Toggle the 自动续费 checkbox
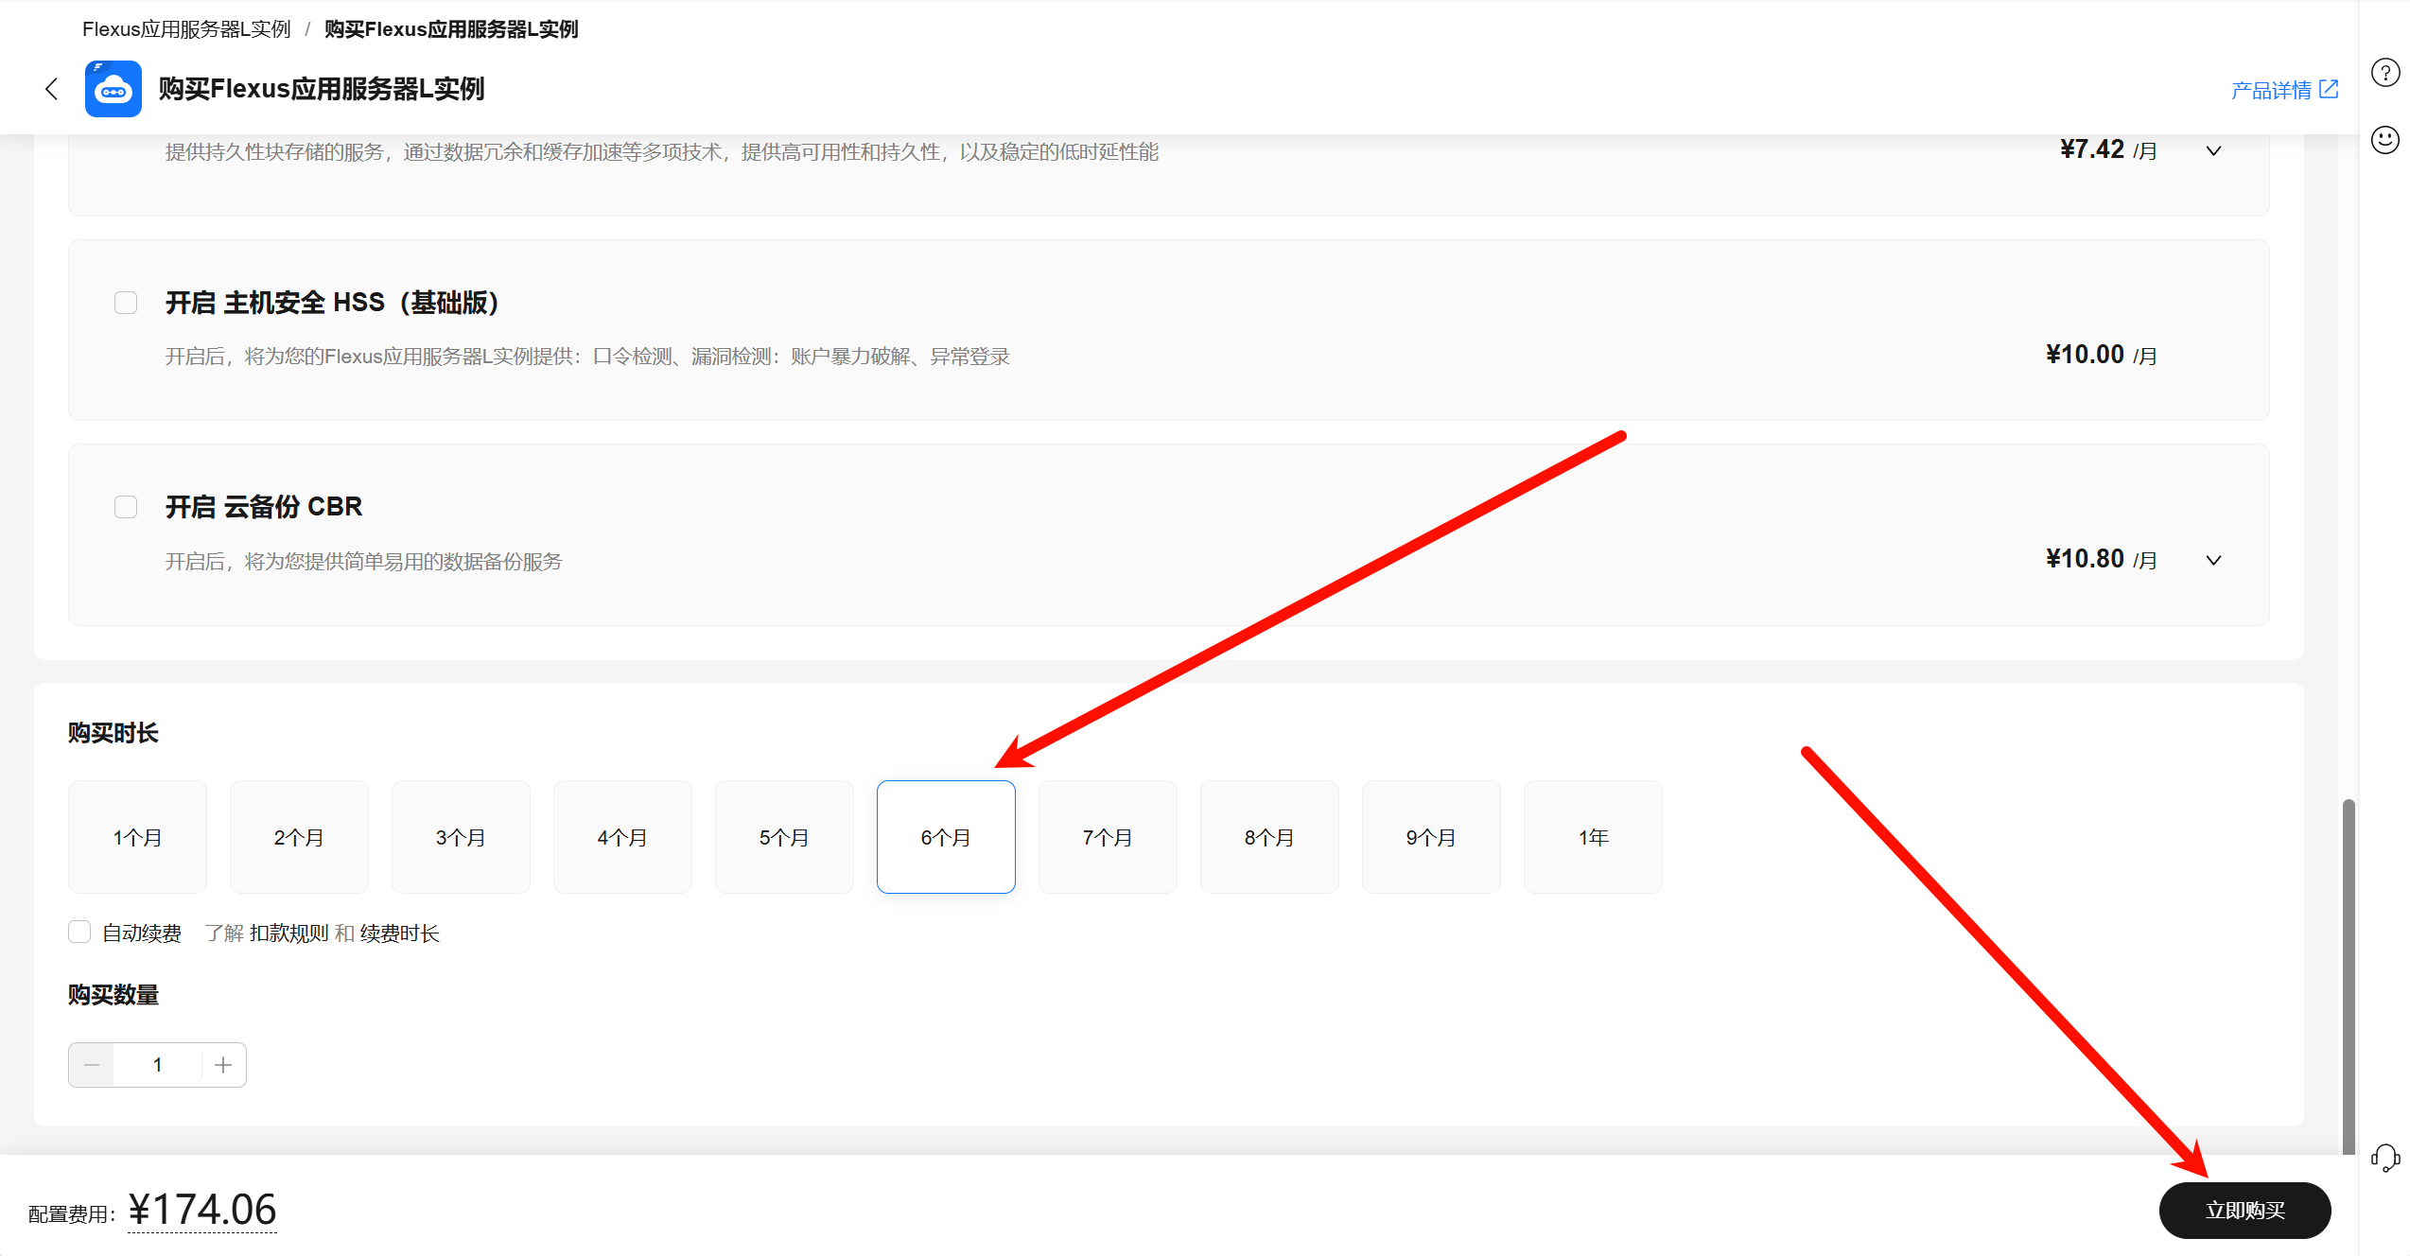Image resolution: width=2410 pixels, height=1256 pixels. pyautogui.click(x=79, y=933)
